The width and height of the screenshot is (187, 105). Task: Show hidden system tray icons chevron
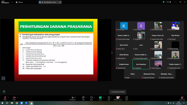tap(166, 103)
